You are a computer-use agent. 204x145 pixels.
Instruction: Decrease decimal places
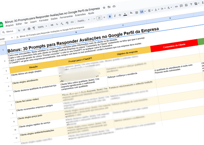[x=62, y=23]
